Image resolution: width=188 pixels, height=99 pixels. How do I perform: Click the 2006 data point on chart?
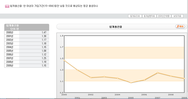pos(144,80)
